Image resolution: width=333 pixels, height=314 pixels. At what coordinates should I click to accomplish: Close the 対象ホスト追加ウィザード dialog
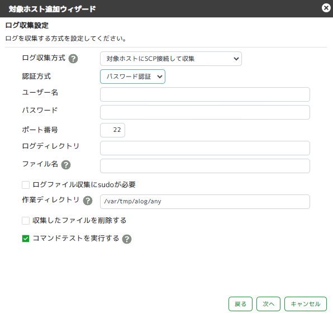[326, 8]
